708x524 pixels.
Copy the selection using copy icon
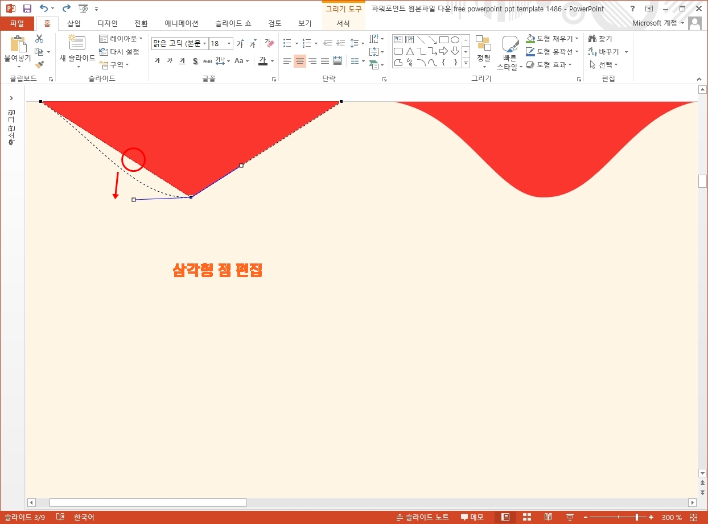[39, 52]
